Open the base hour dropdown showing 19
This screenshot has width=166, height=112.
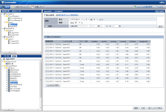(87, 19)
